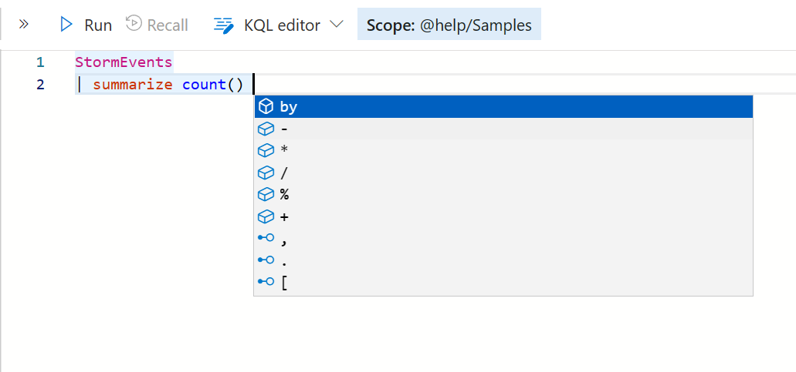Click StormEvents text on line 1
The height and width of the screenshot is (372, 796).
[x=124, y=62]
